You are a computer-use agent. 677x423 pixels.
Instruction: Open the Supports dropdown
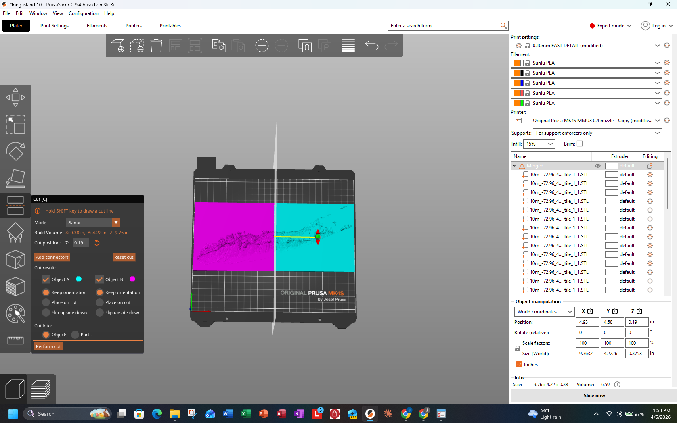[x=597, y=133]
